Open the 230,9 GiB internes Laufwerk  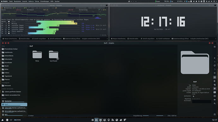point(14,108)
